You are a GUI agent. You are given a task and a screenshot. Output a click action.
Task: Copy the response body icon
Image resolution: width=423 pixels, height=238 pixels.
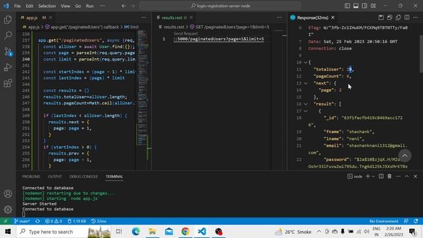tap(398, 18)
